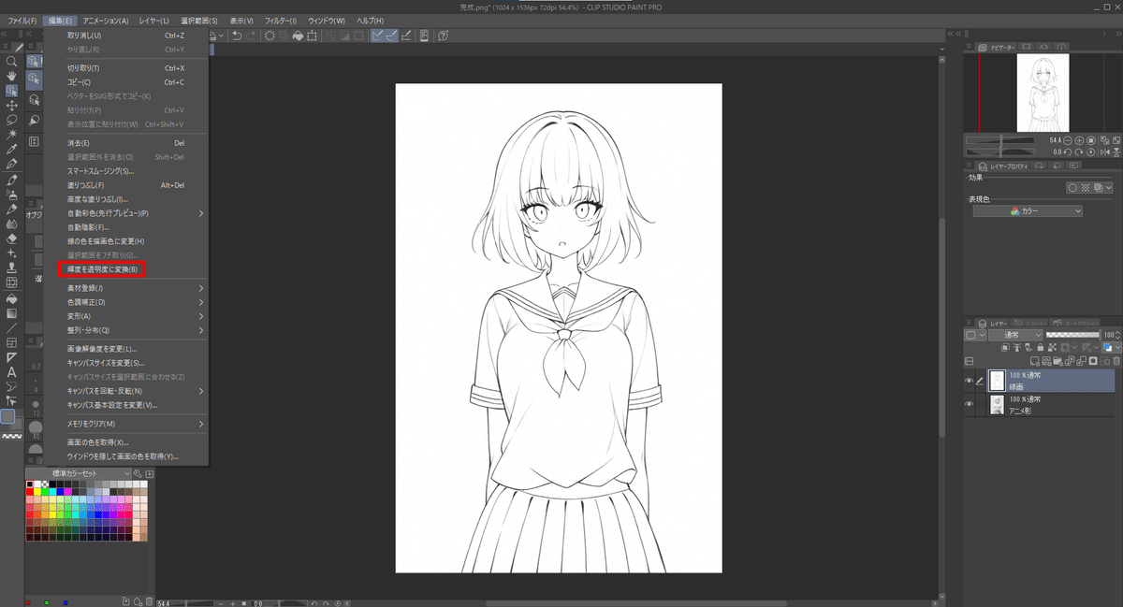Open the 表現色 カラー dropdown
The height and width of the screenshot is (607, 1123).
(1028, 211)
